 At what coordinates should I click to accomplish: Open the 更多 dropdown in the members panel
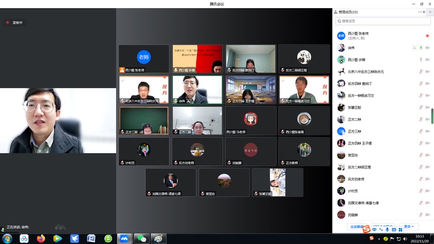[409, 226]
